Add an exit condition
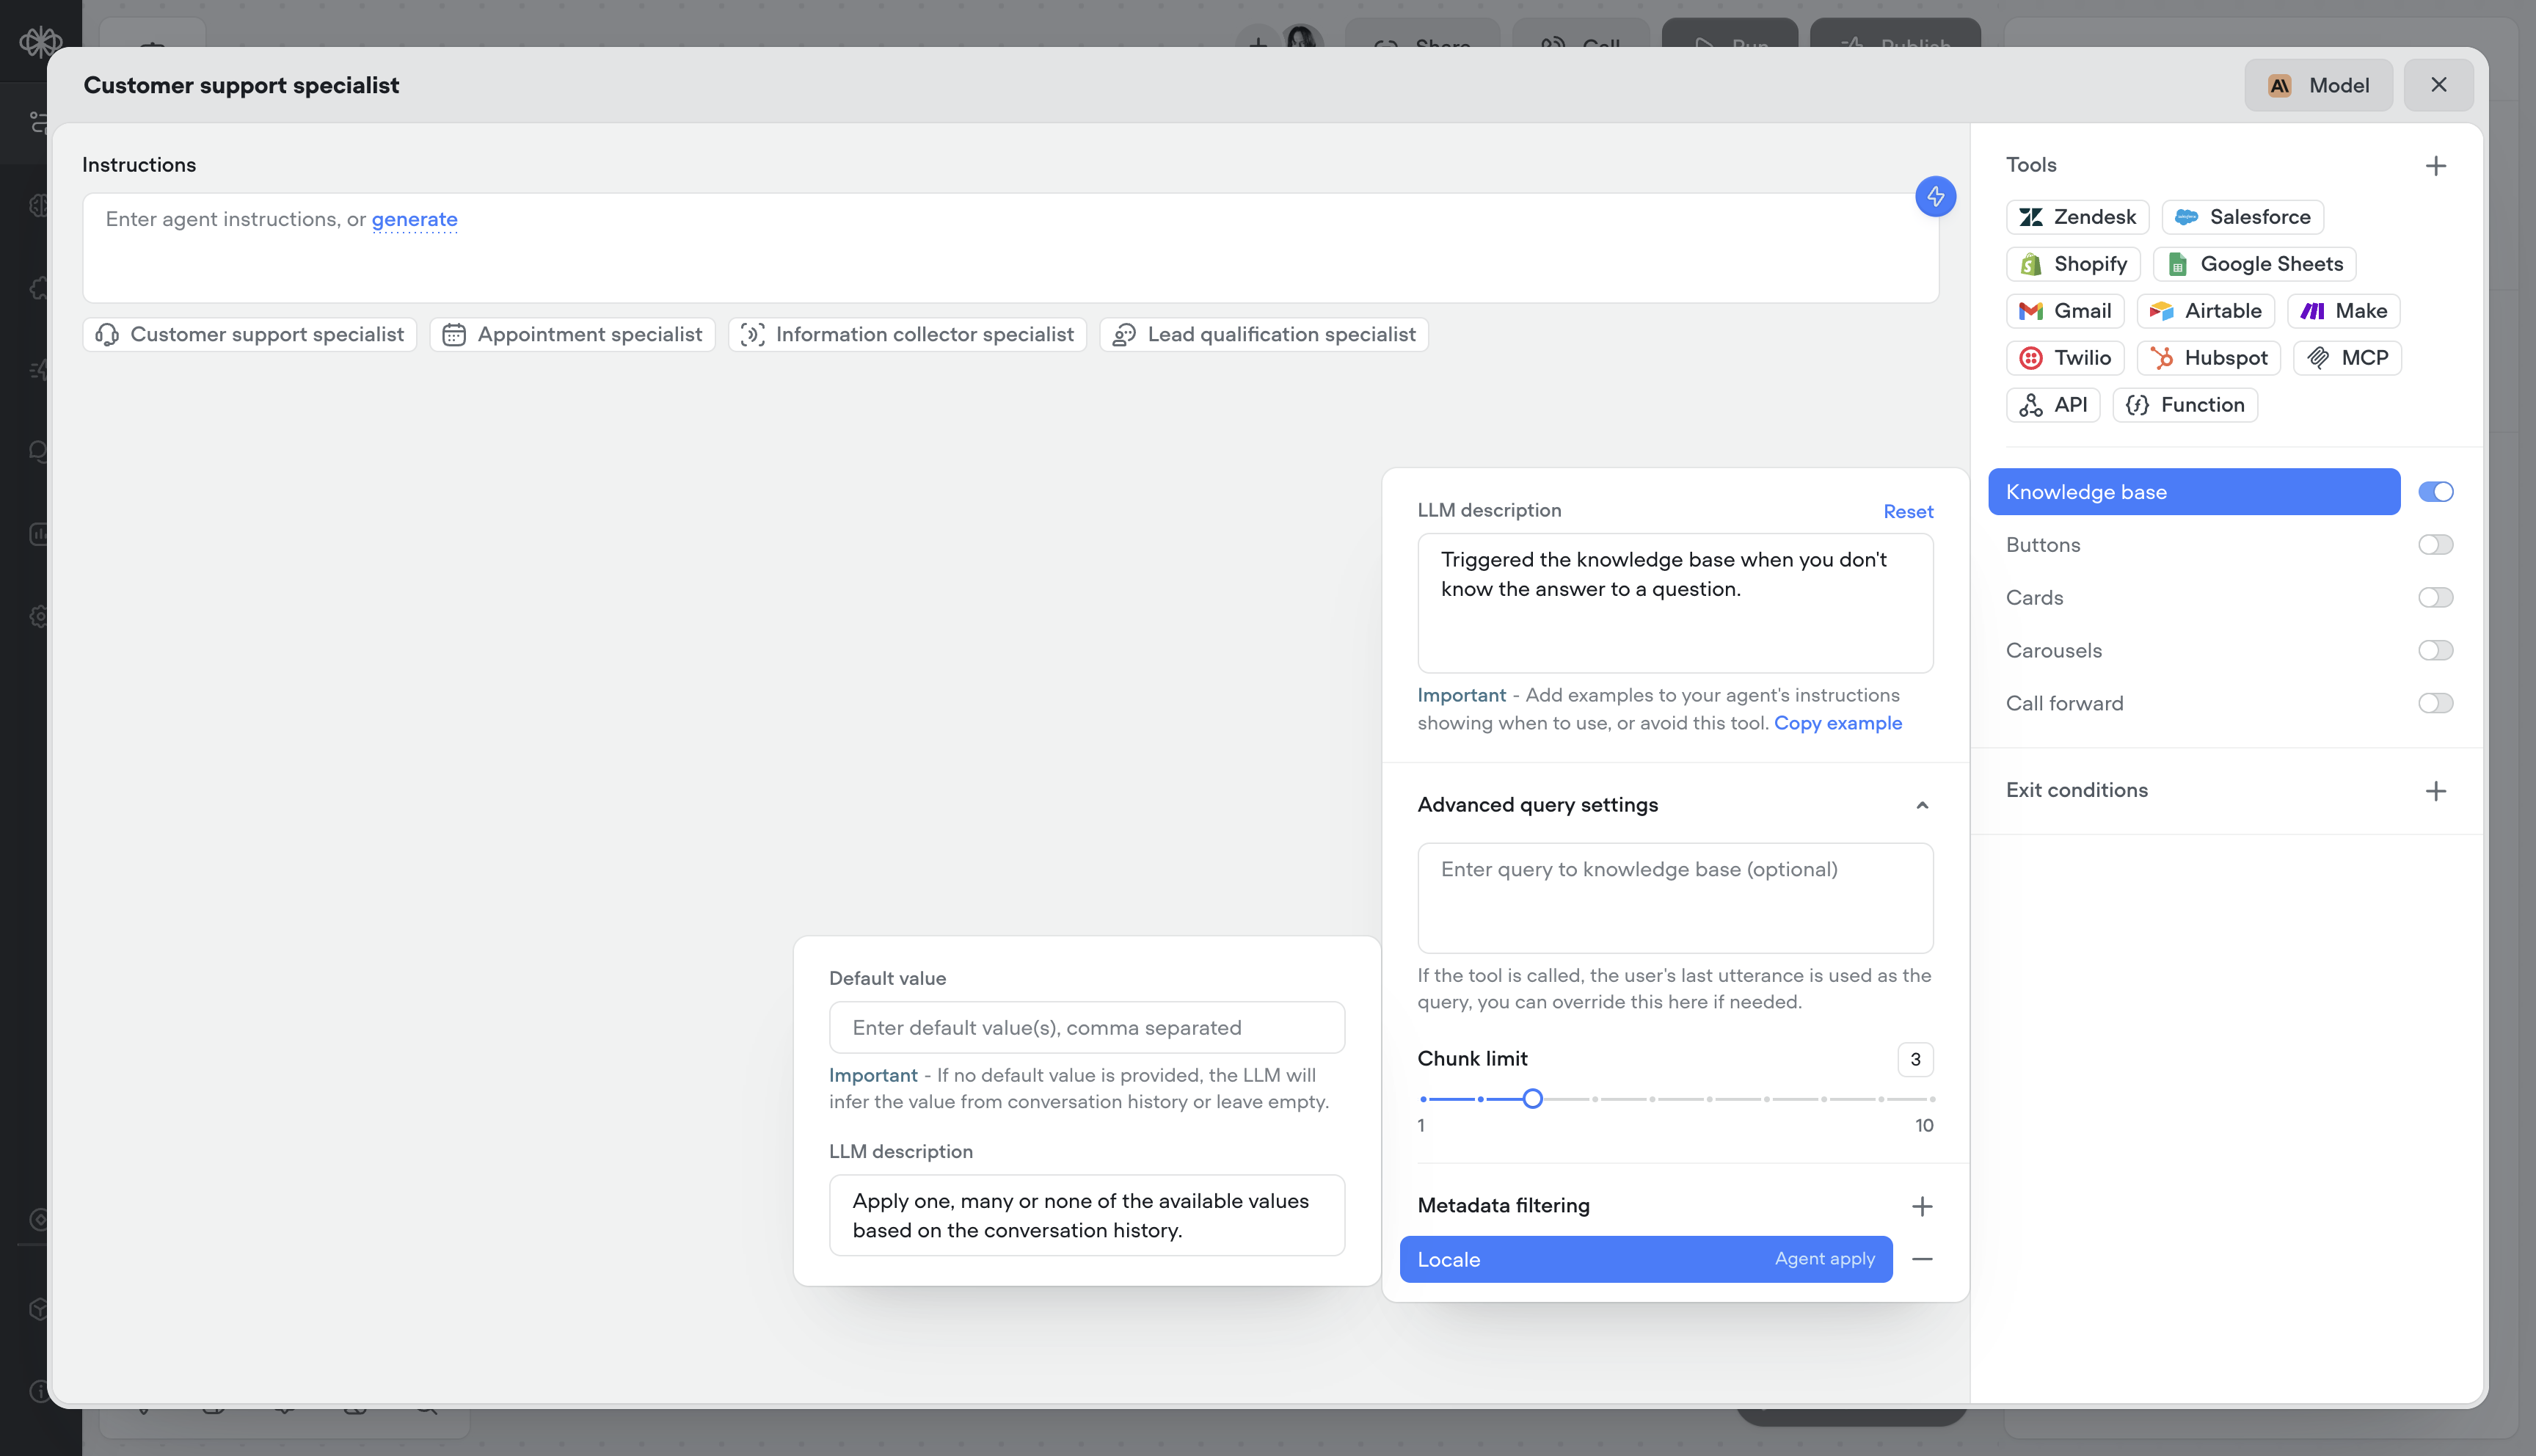 (x=2436, y=790)
